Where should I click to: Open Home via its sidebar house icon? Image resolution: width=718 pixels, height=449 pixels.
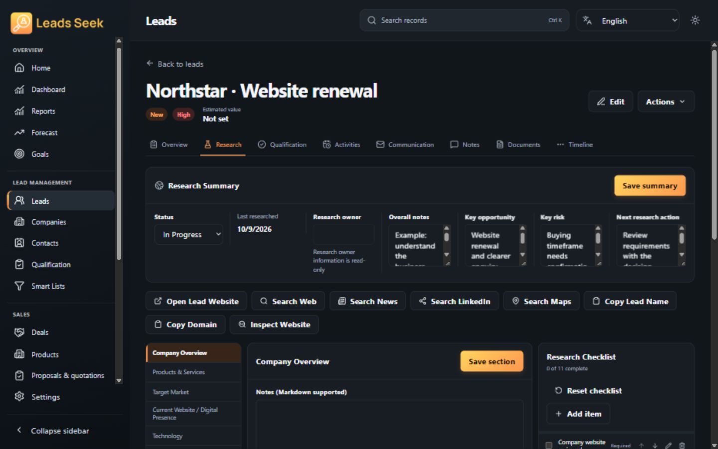[19, 68]
